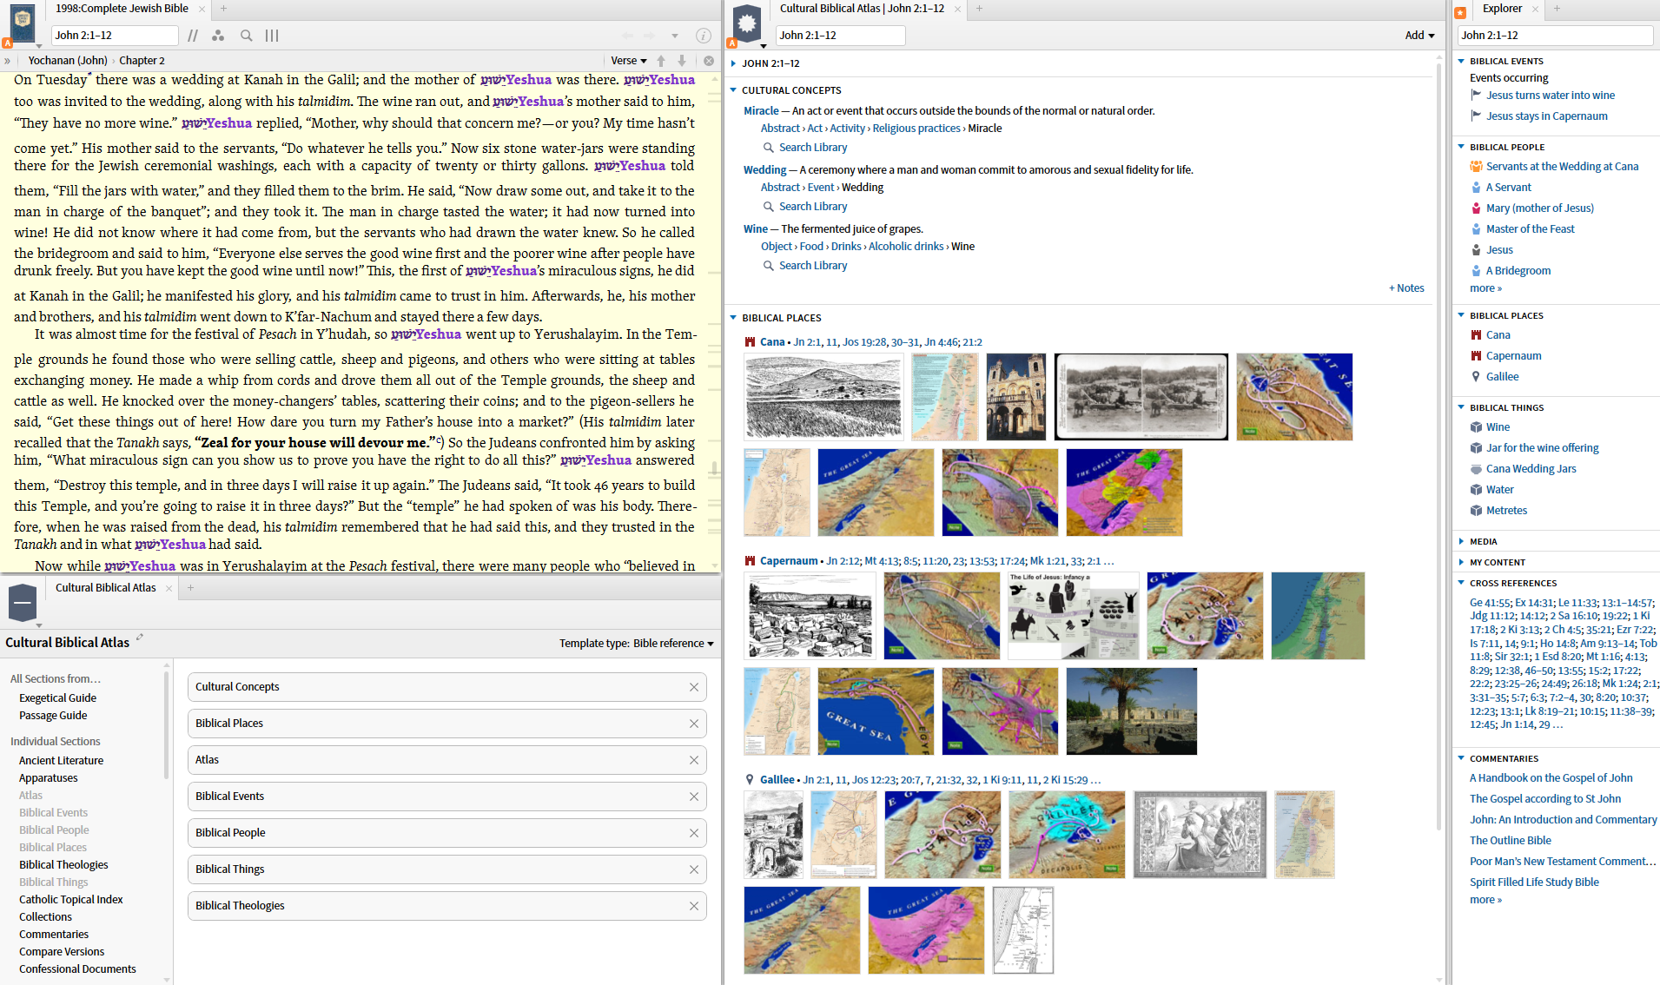
Task: Add Catholic Topical Index section
Action: (70, 900)
